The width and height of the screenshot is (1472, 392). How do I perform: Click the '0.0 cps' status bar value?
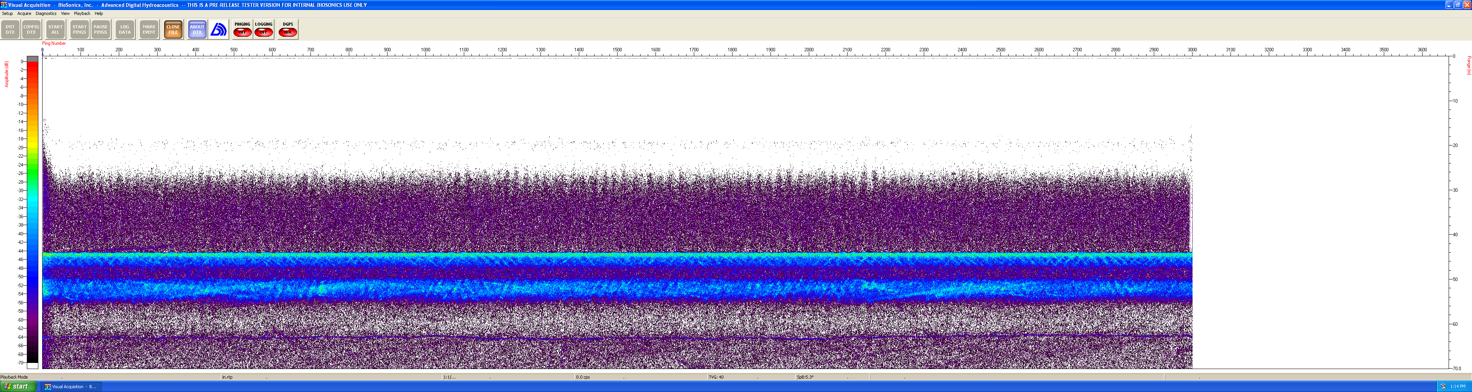pos(583,377)
